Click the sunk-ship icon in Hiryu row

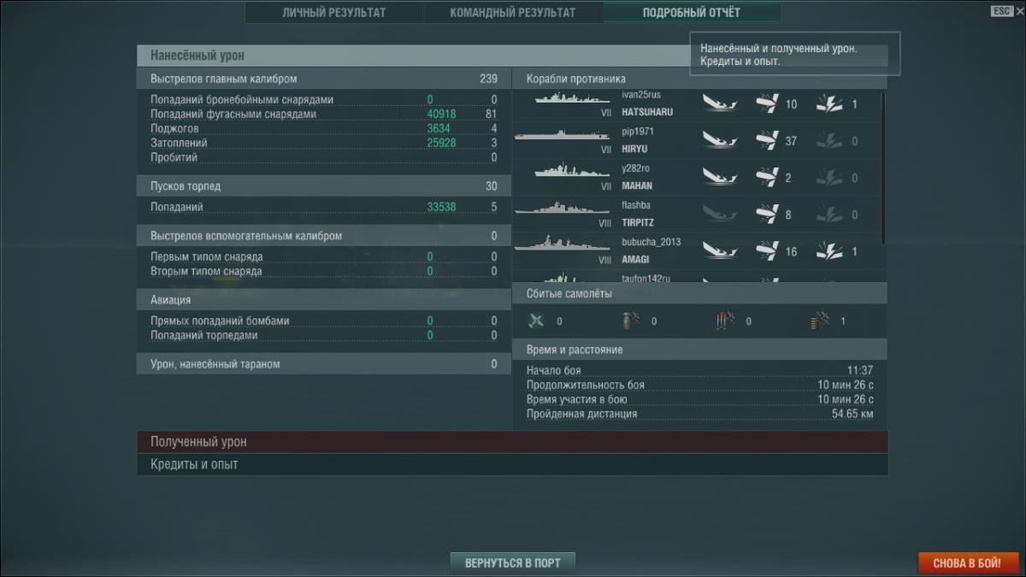[x=721, y=140]
